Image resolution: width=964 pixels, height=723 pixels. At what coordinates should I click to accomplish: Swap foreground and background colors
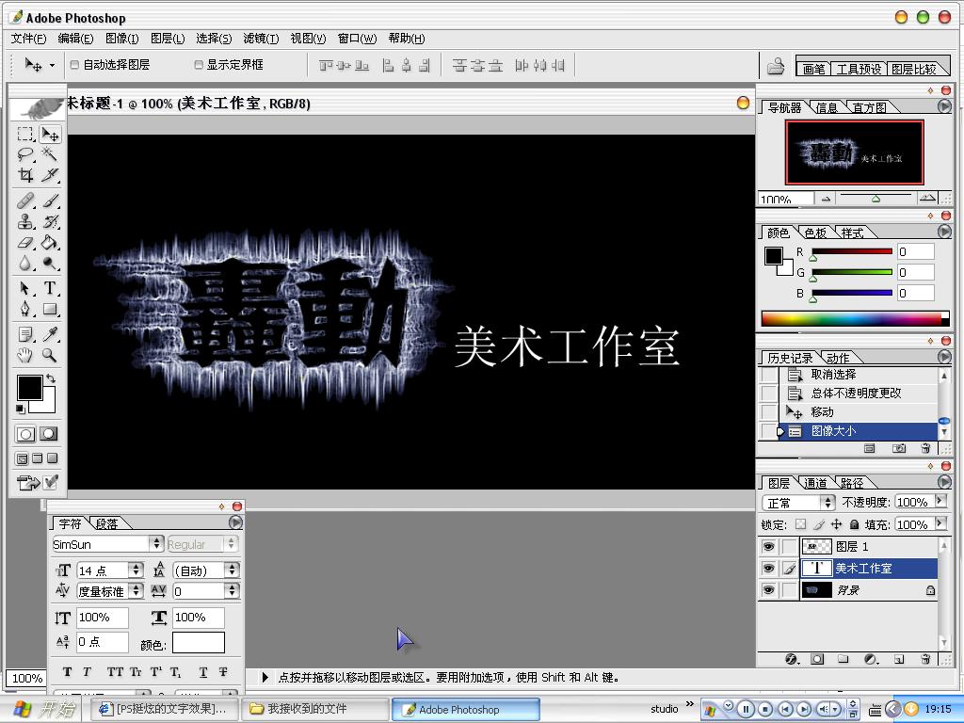51,378
